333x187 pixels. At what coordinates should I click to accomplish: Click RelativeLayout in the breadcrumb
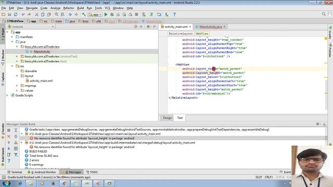[181, 33]
